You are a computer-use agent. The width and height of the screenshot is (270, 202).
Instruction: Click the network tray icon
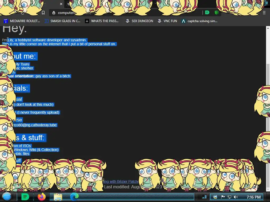click(x=229, y=197)
